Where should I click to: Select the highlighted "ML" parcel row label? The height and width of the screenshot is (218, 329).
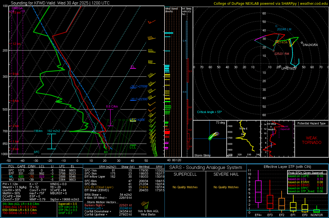click(11, 177)
